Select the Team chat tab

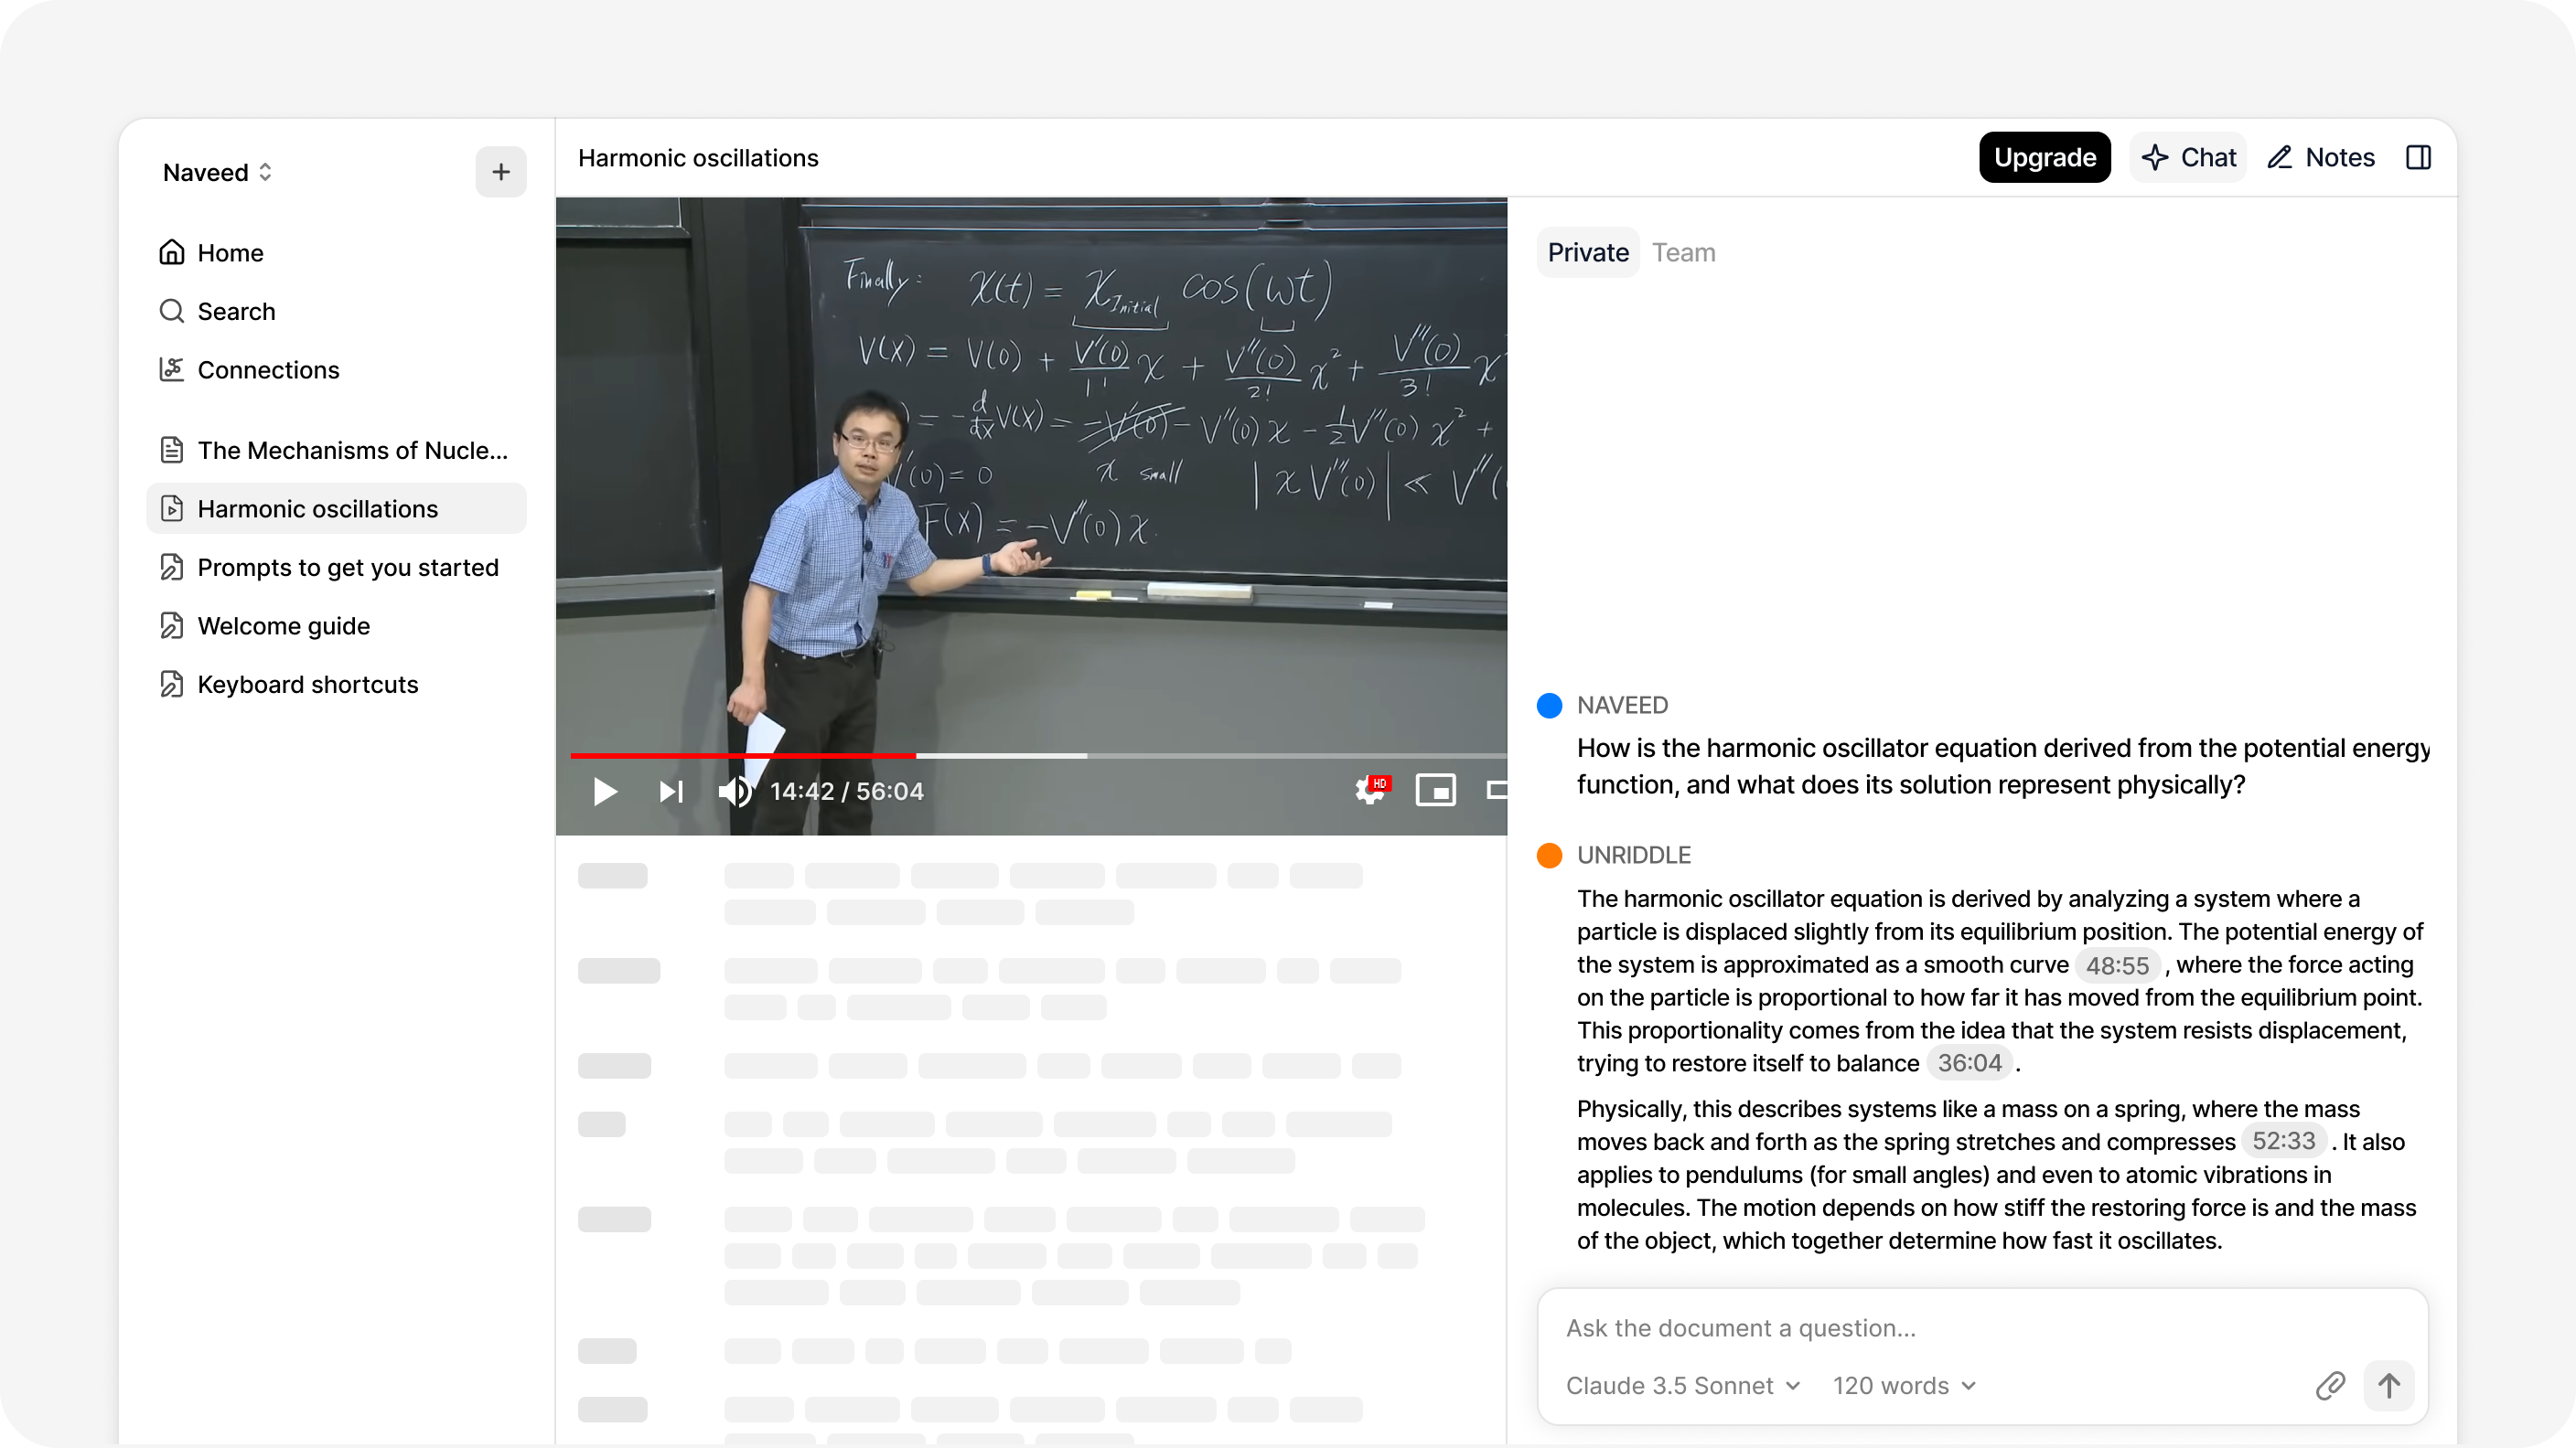coord(1683,253)
